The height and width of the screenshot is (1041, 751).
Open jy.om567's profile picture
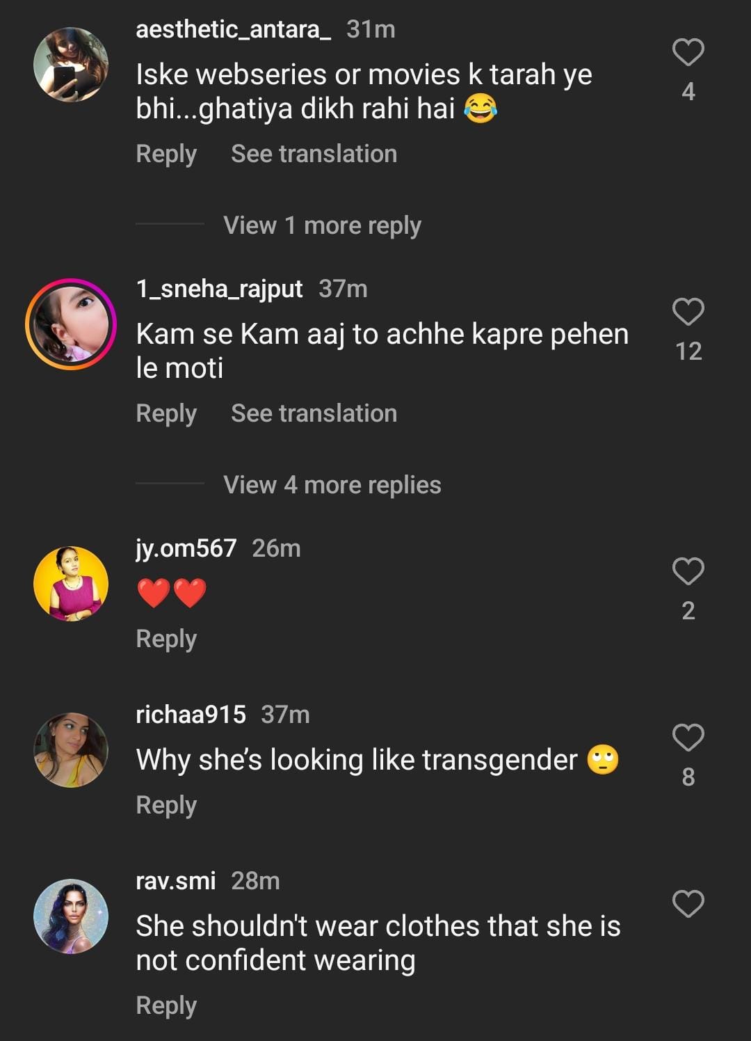coord(71,584)
